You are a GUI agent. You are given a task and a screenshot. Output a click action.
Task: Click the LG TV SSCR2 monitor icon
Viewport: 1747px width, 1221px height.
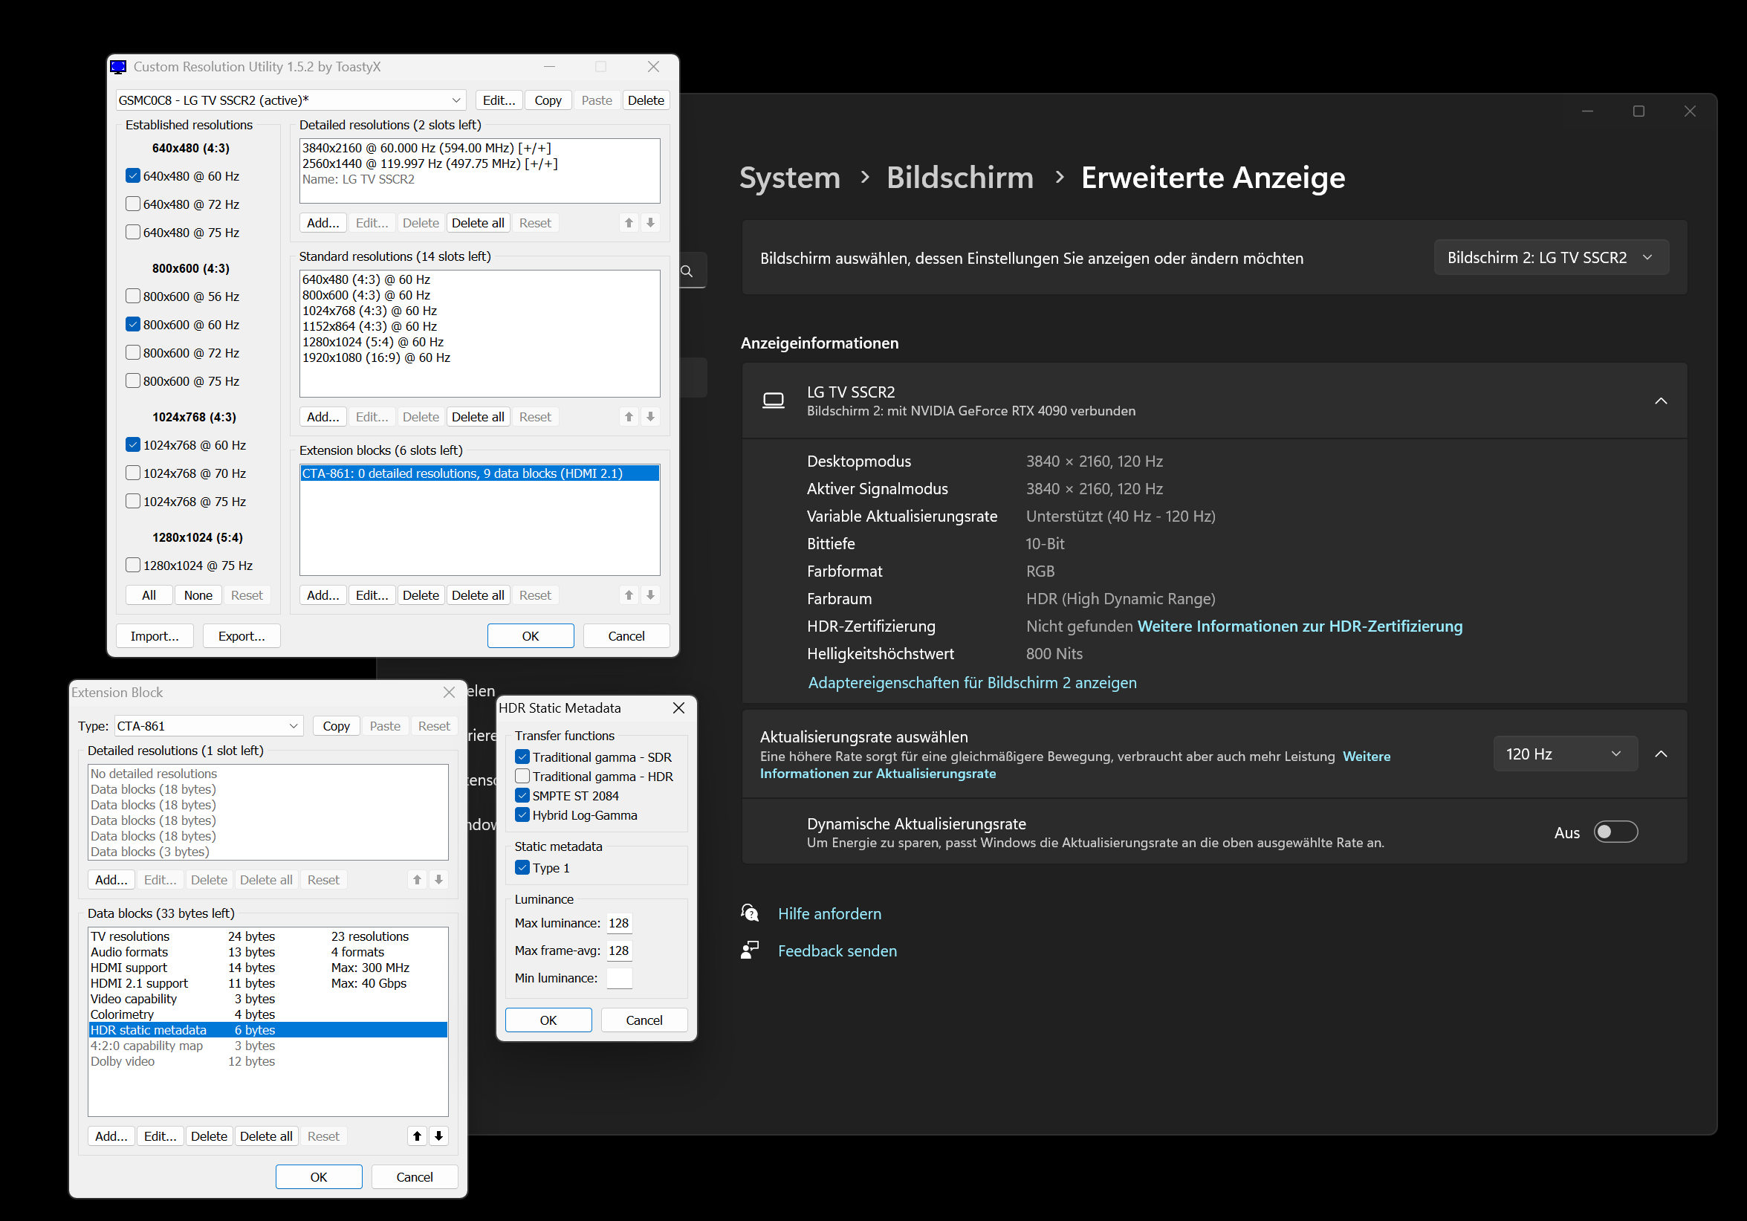click(773, 400)
